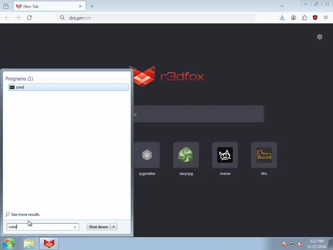Open Windows Explorer from taskbar
This screenshot has width=333, height=250.
click(x=29, y=244)
